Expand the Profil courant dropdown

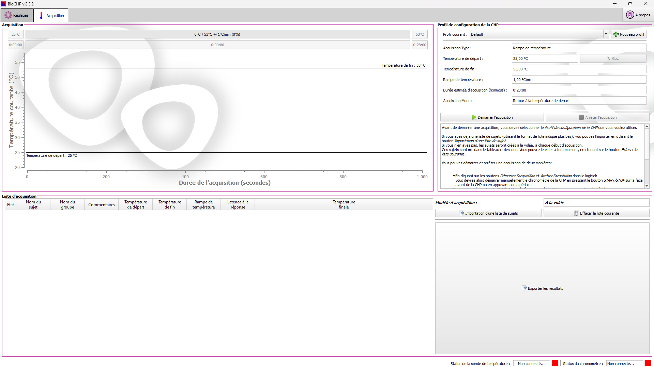tap(606, 34)
